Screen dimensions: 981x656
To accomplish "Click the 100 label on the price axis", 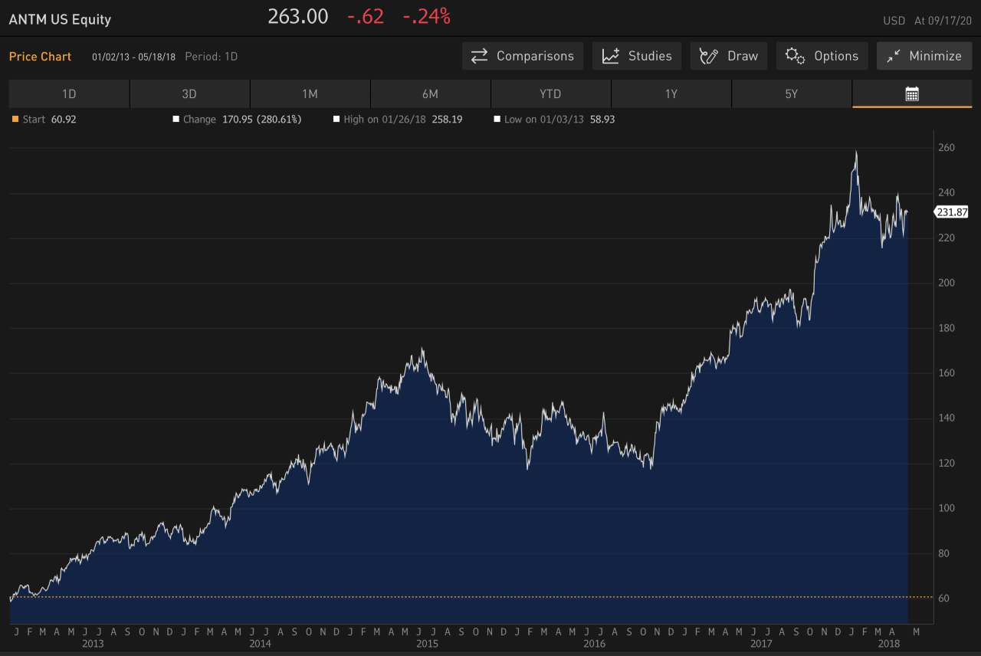I will click(947, 508).
